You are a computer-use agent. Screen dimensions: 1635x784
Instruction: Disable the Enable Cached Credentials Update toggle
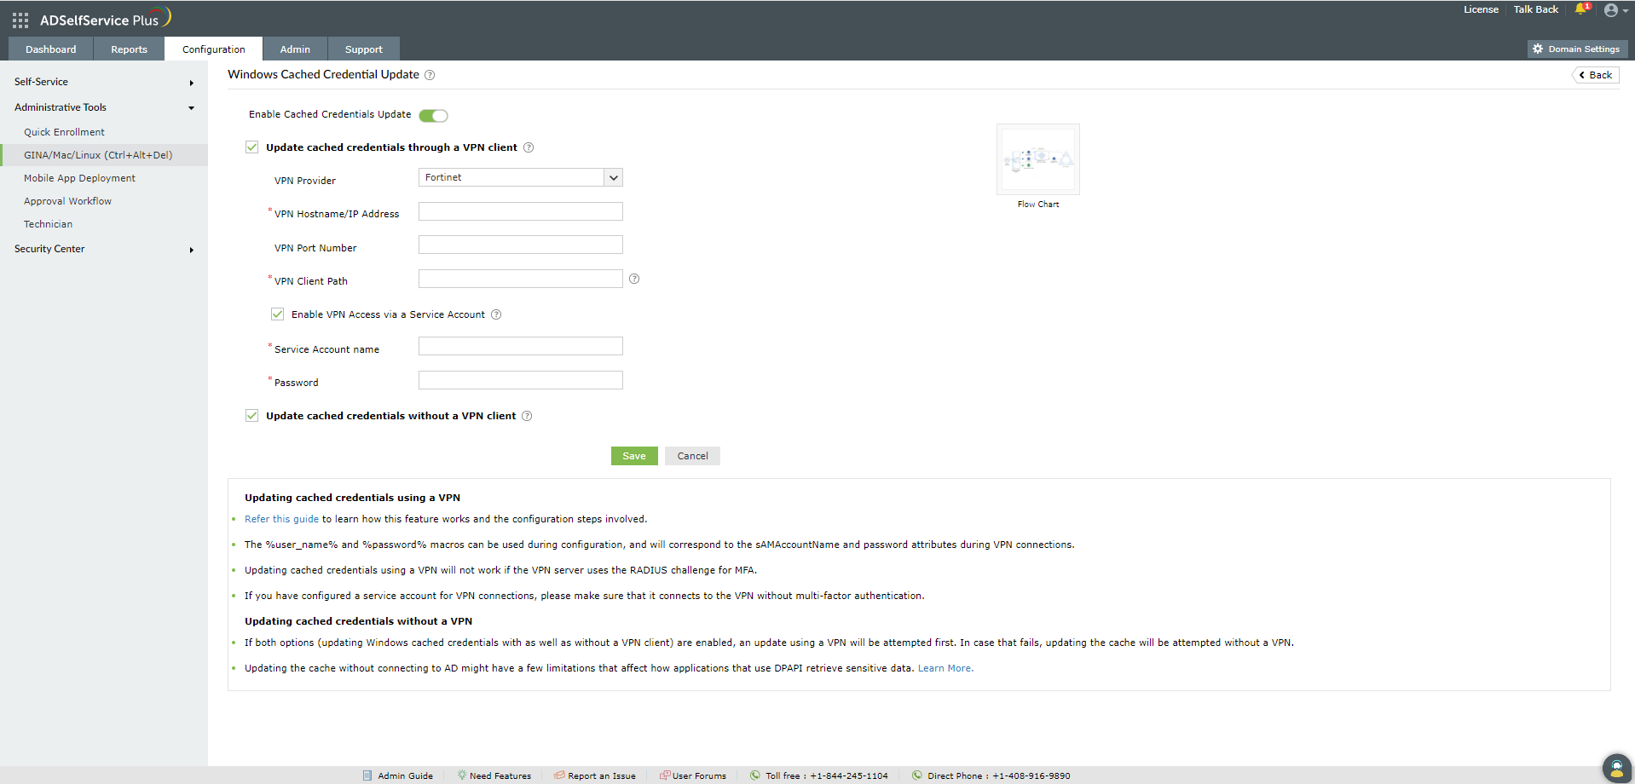click(433, 115)
